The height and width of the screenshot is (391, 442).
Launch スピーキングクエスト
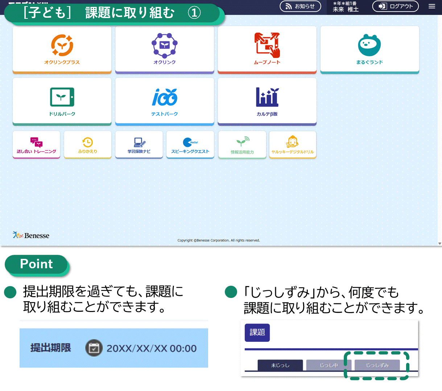click(x=190, y=145)
